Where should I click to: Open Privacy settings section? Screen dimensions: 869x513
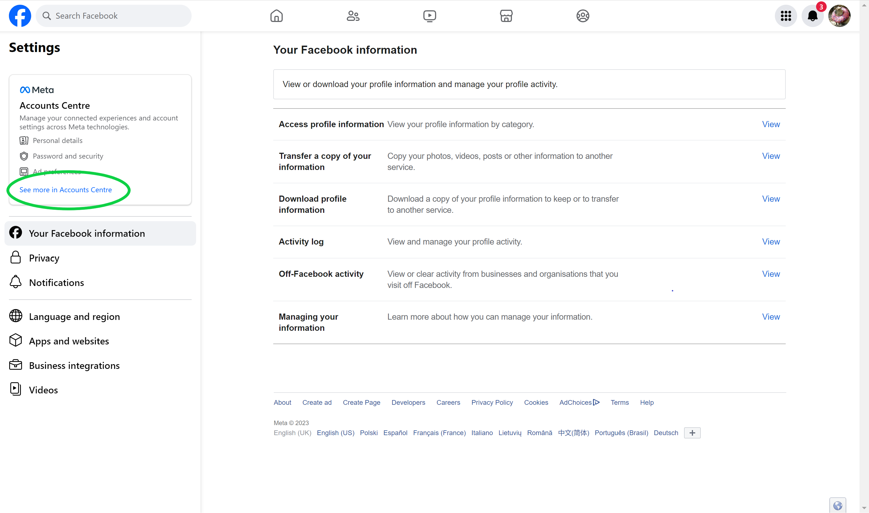click(x=44, y=257)
